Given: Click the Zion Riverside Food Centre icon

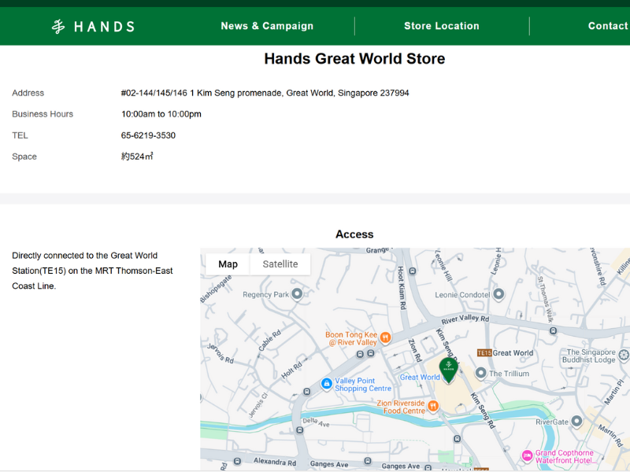Looking at the screenshot, I should pos(432,406).
